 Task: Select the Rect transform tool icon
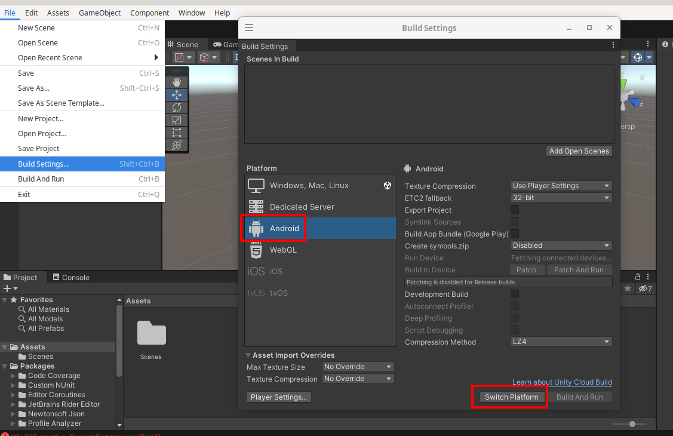(177, 133)
